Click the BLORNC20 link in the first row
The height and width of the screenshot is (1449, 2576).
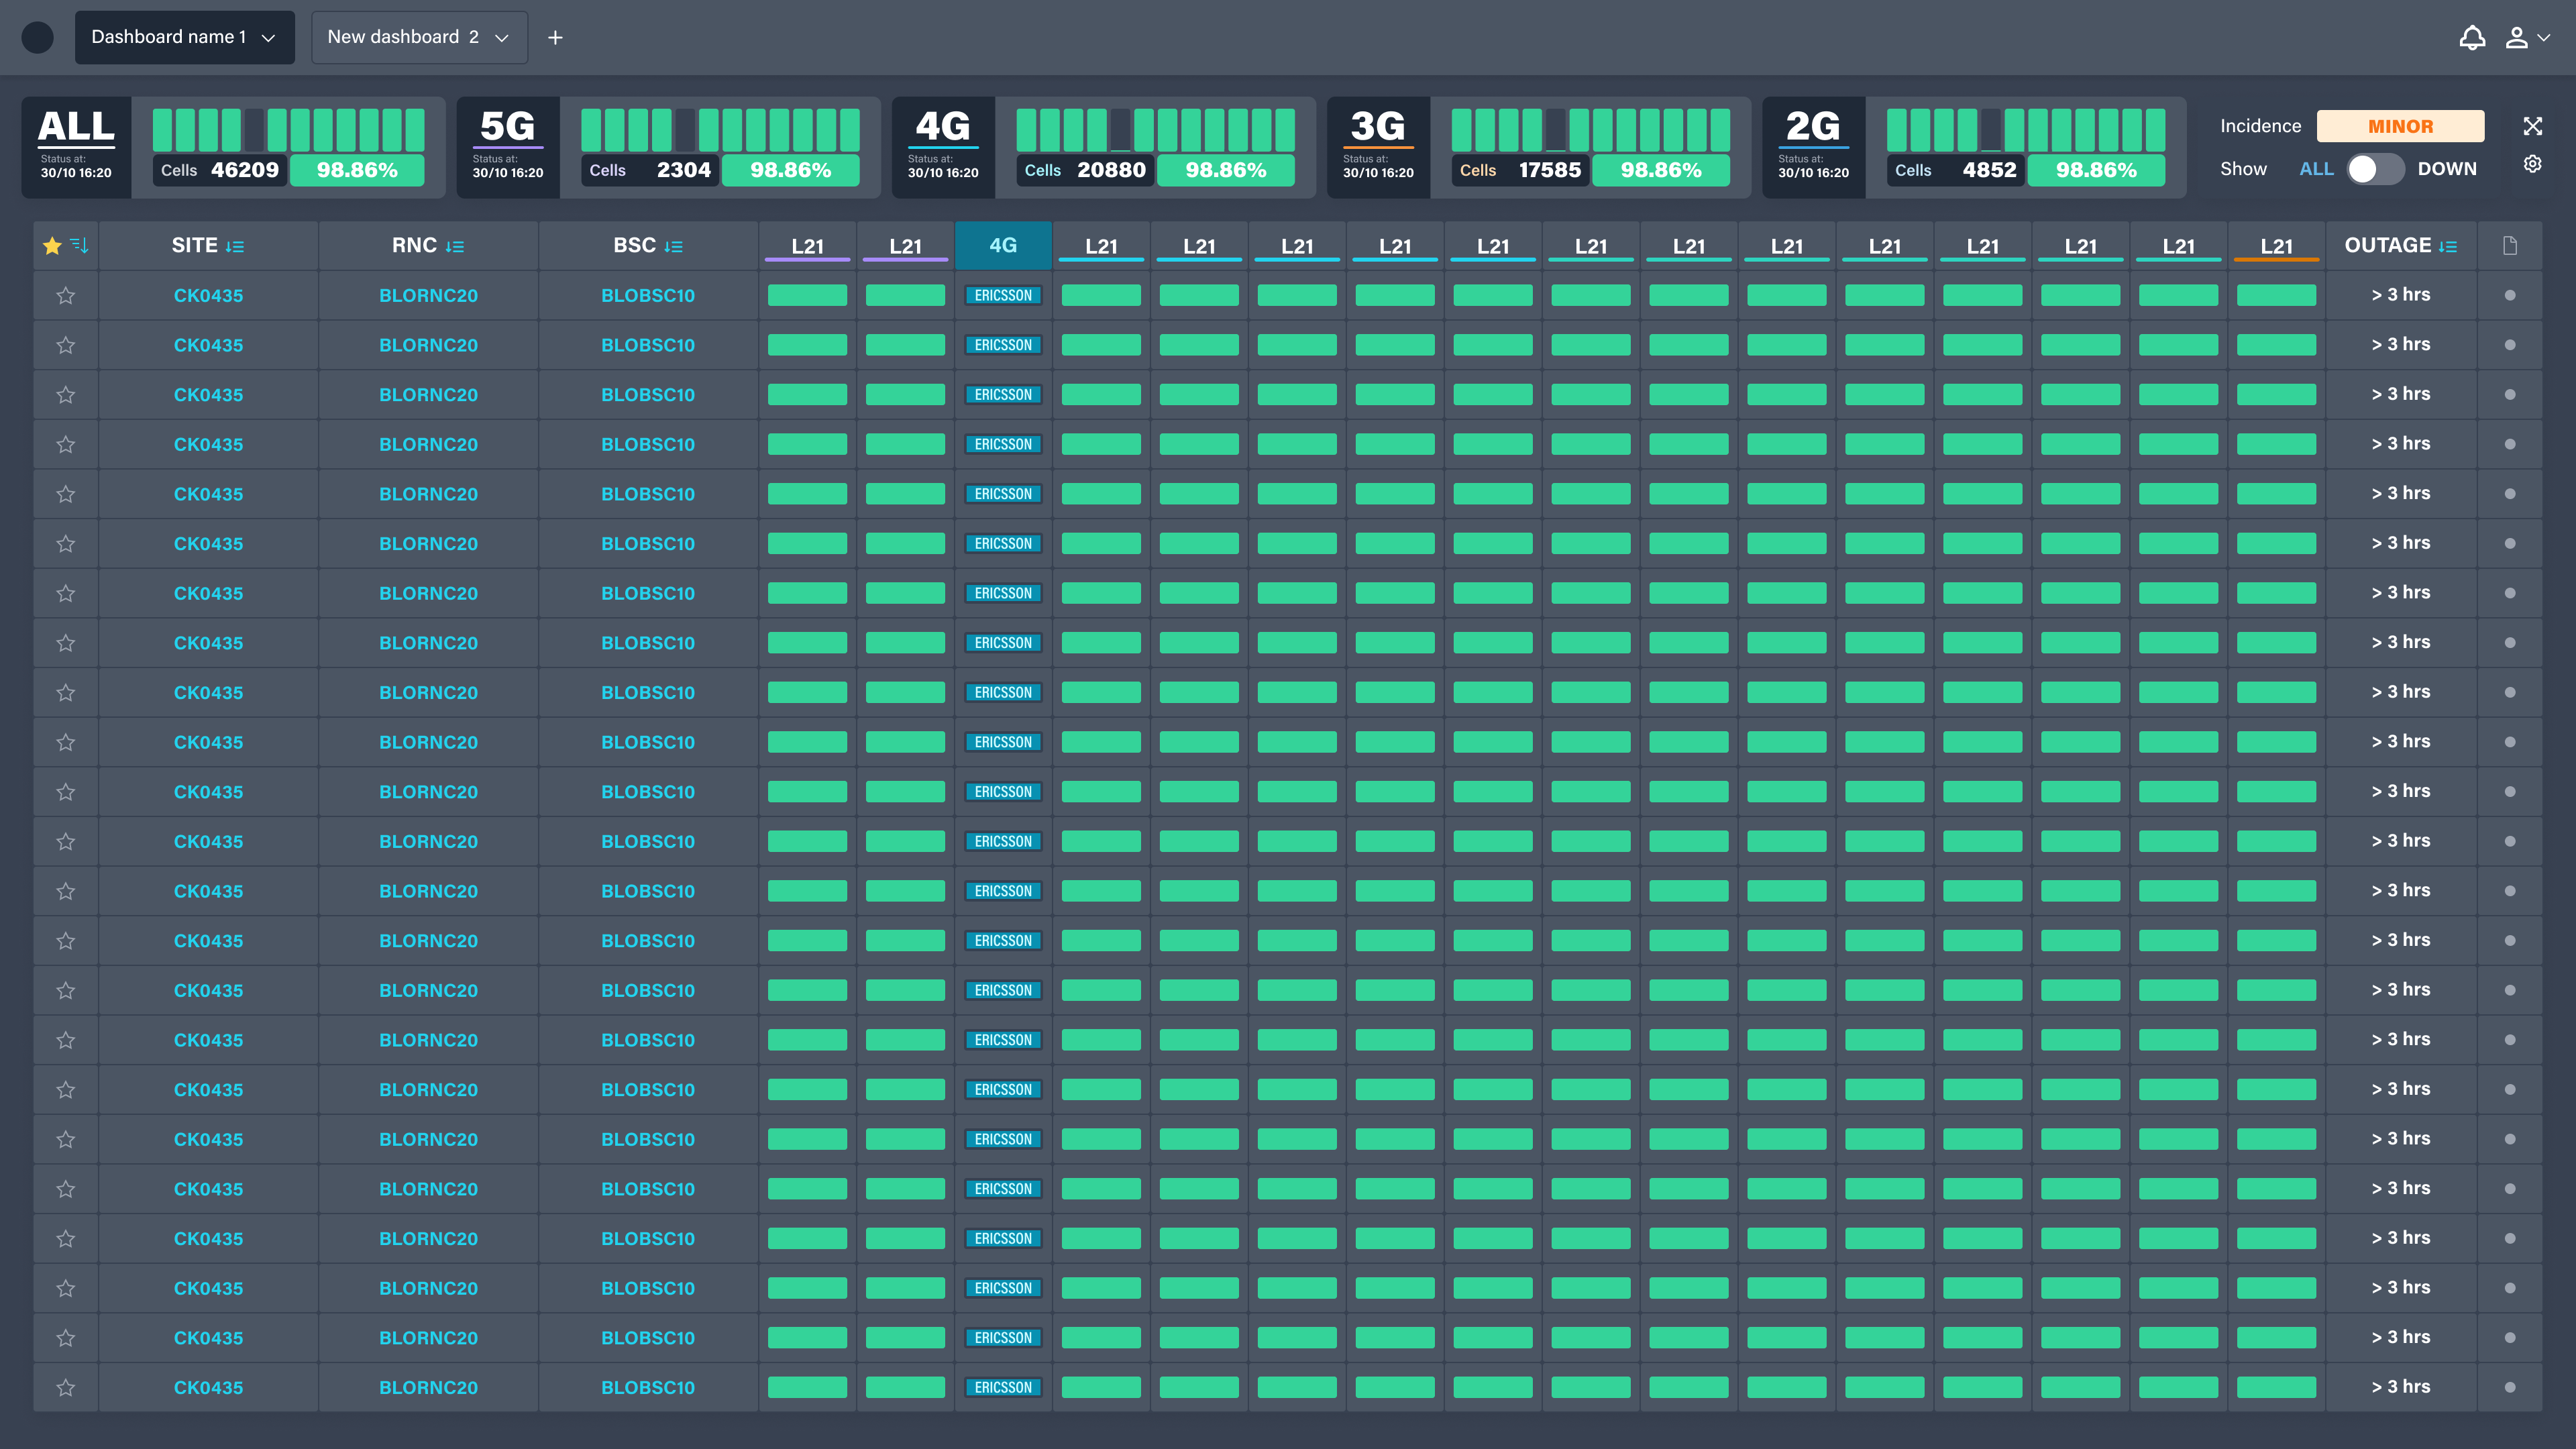428,295
